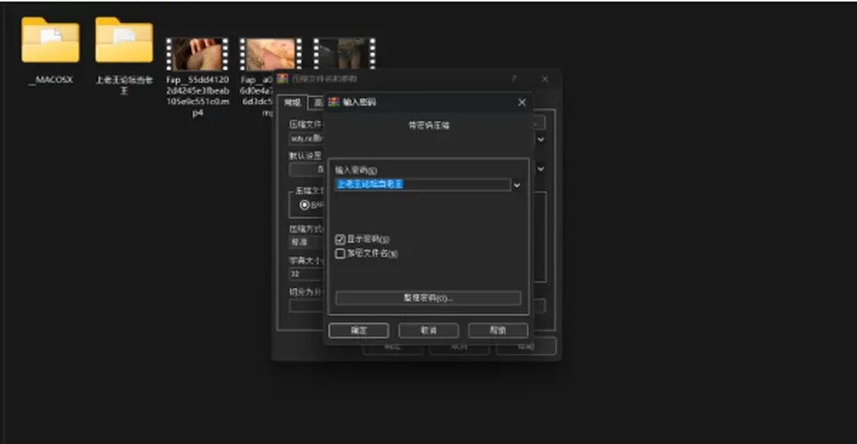Close the archive name and parameters dialog
Screen dimensions: 857x444
pos(545,78)
